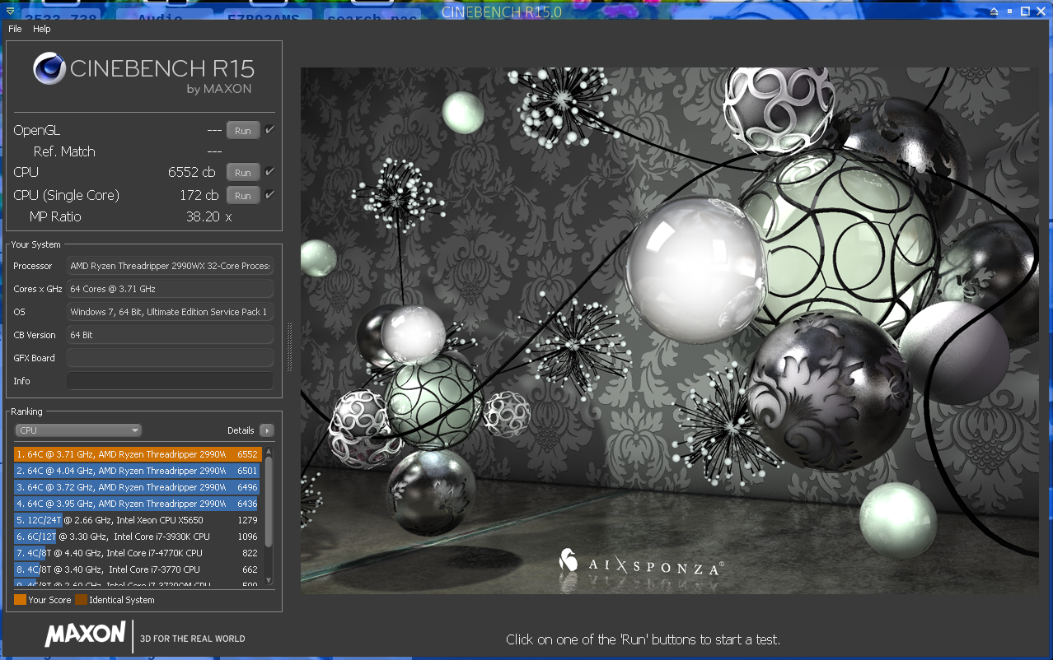Click the Identical System brown legend swatch
Screen dimensions: 1053x660
81,600
